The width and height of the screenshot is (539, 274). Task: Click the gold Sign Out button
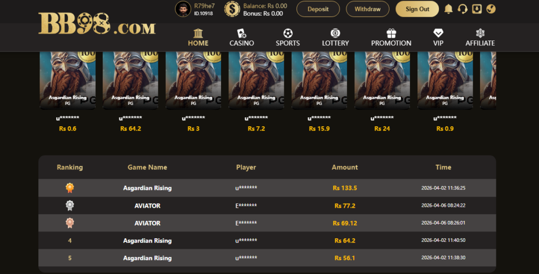tap(417, 9)
